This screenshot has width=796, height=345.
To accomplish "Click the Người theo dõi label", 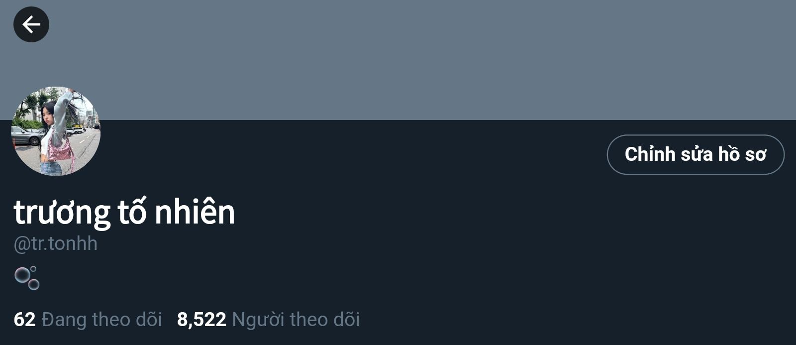I will point(296,320).
